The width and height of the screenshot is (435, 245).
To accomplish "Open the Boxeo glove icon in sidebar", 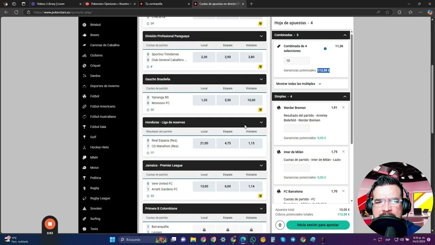I will (x=84, y=35).
